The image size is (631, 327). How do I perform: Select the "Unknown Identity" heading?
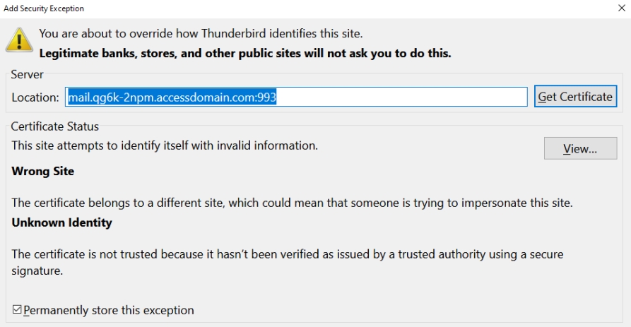(x=62, y=222)
